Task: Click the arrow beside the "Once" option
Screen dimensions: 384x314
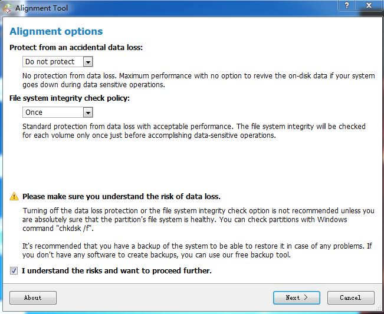Action: coord(88,112)
